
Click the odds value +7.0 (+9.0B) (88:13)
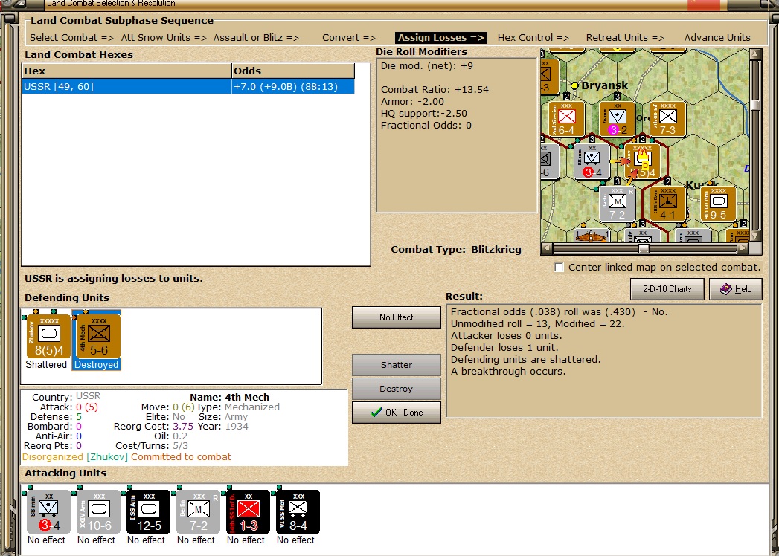[286, 87]
